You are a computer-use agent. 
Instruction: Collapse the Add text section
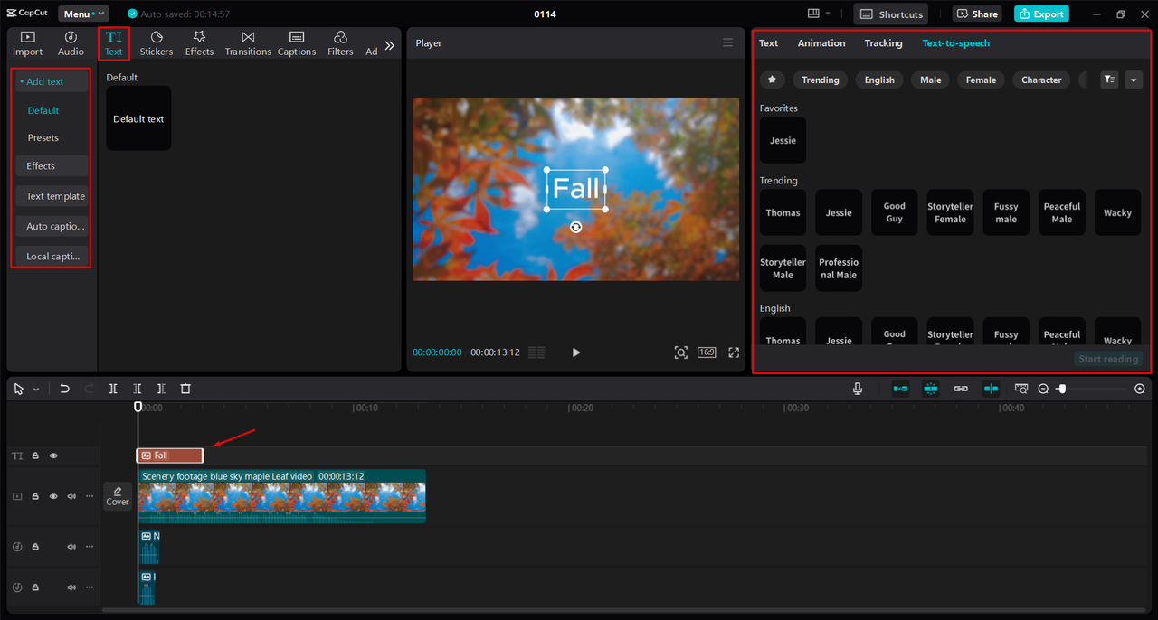52,81
